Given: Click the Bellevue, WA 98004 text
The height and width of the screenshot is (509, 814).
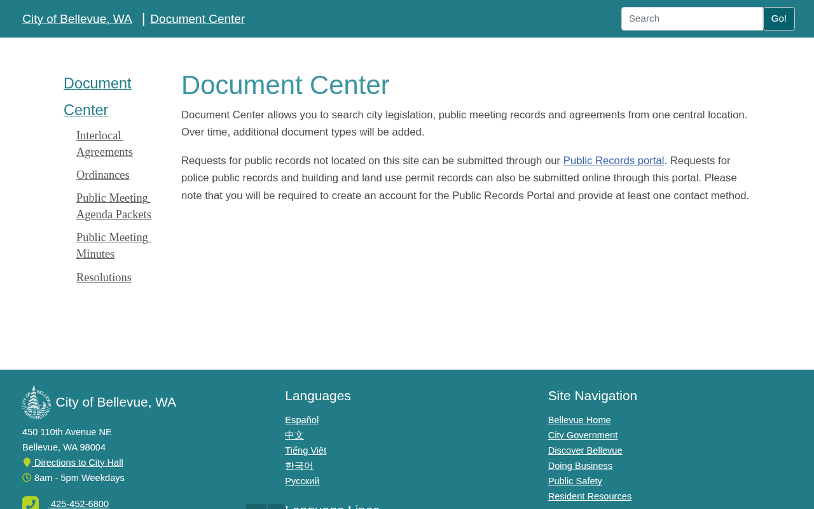Looking at the screenshot, I should point(64,447).
